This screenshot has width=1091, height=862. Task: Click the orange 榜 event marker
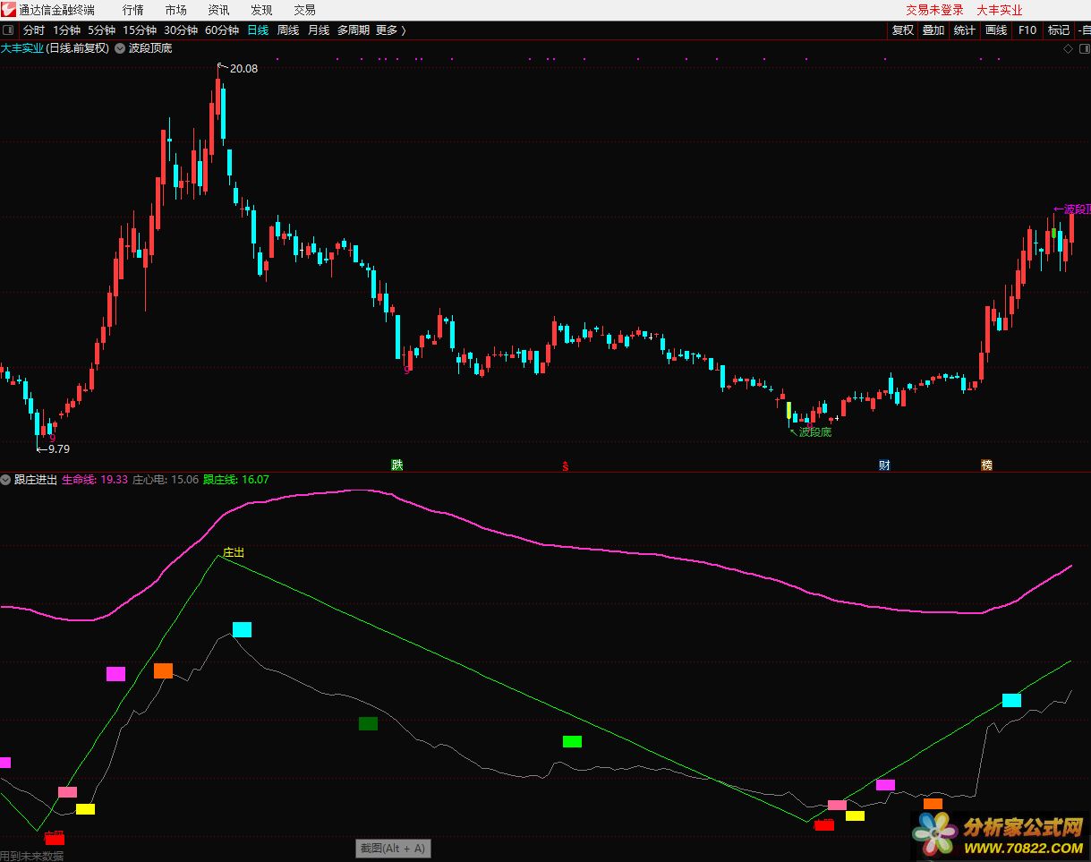[x=986, y=465]
